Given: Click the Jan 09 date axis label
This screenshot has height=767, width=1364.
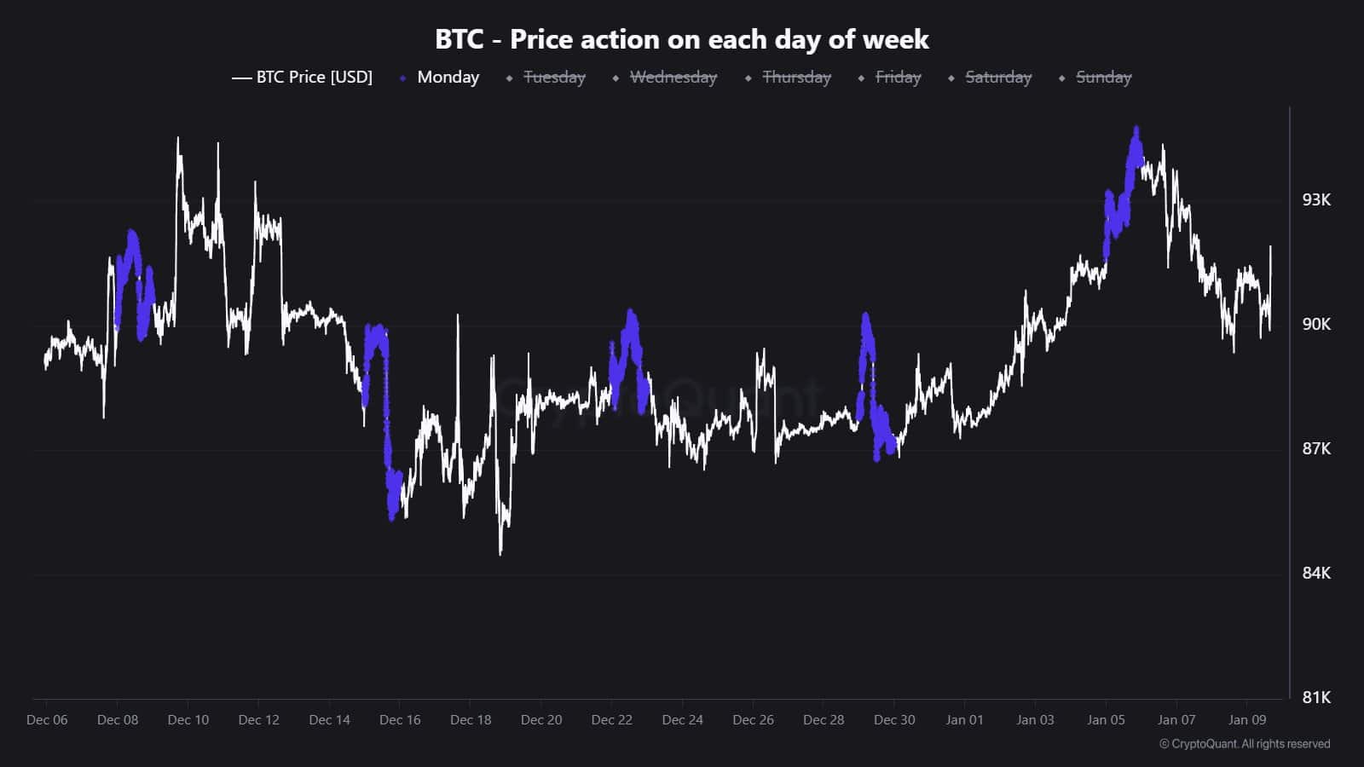Looking at the screenshot, I should (1246, 720).
